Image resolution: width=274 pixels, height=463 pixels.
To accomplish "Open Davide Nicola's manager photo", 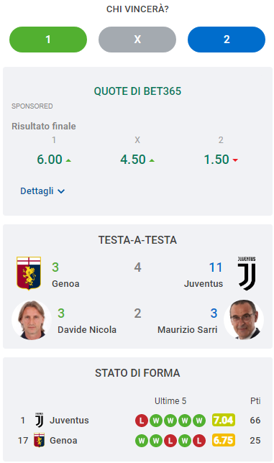I will click(32, 320).
